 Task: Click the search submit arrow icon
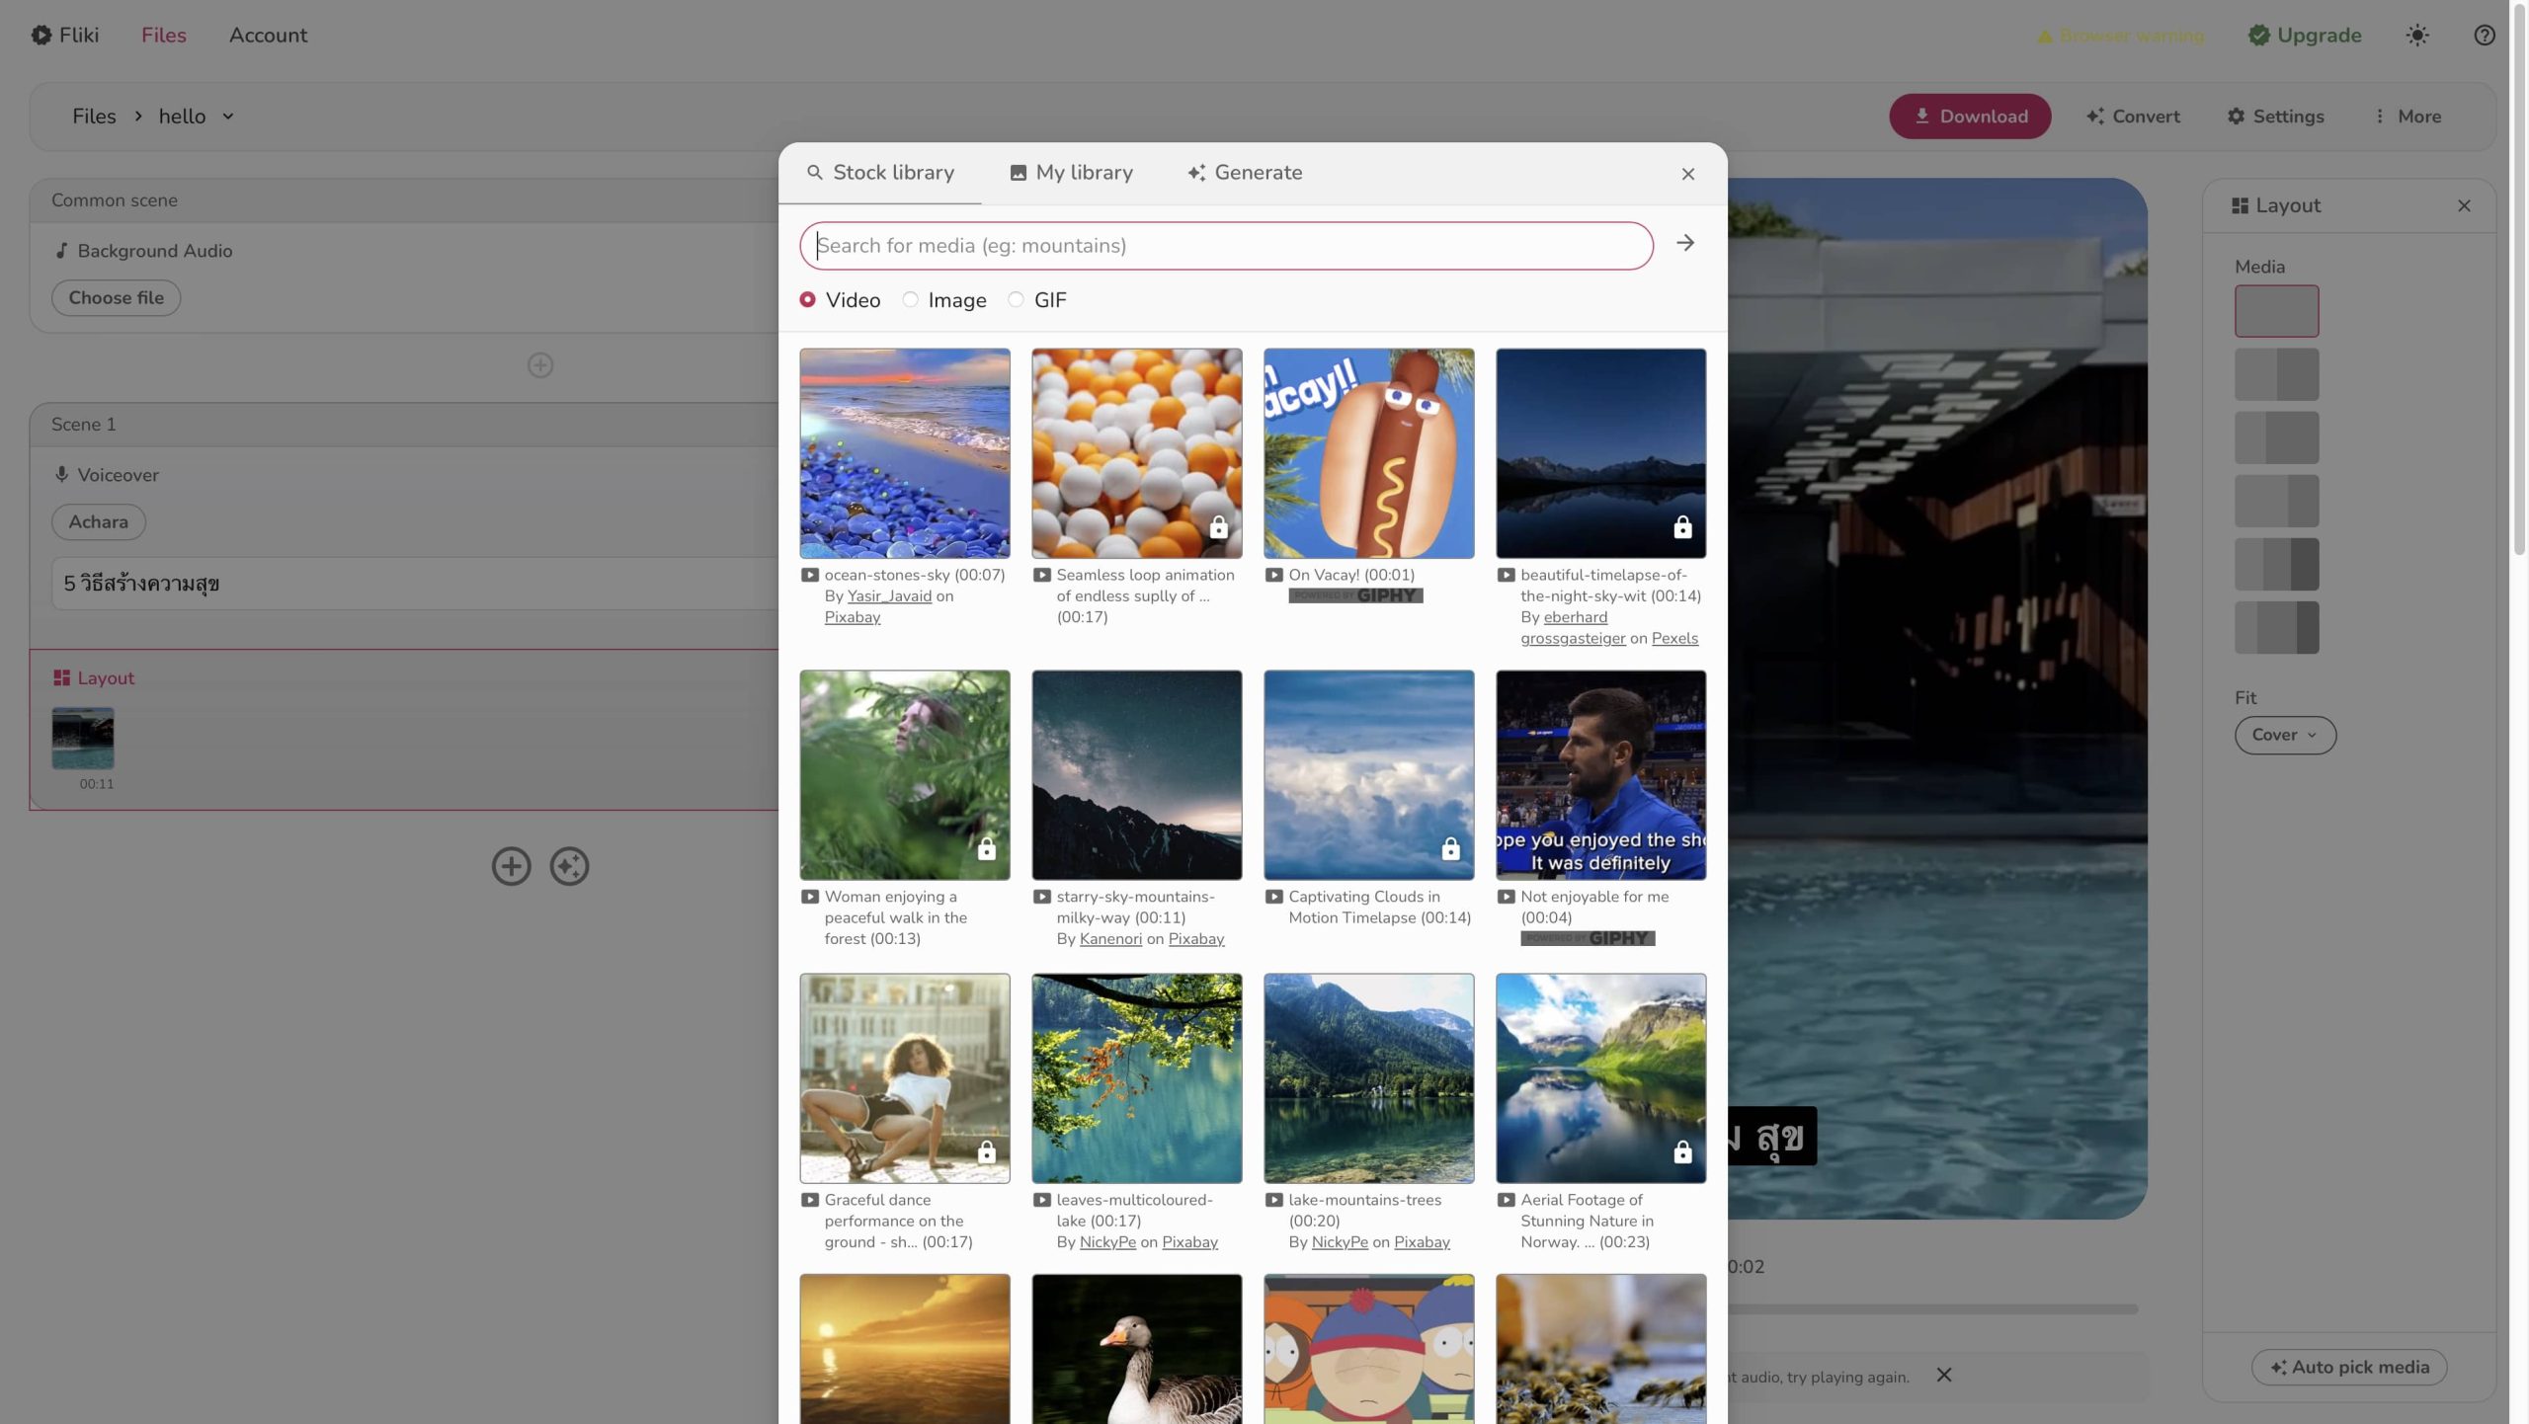coord(1685,243)
